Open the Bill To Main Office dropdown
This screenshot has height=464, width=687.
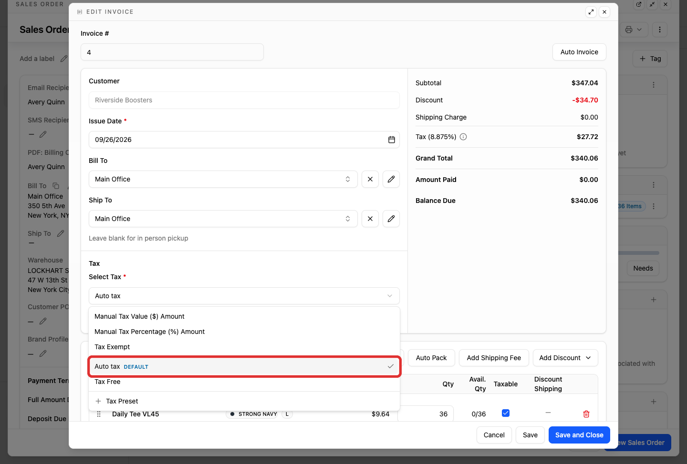tap(223, 179)
